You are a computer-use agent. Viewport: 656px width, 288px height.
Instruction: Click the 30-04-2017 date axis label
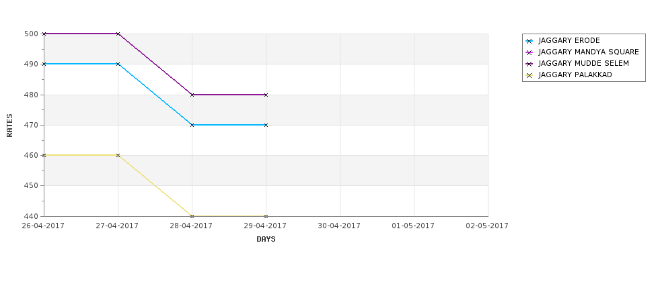click(339, 226)
